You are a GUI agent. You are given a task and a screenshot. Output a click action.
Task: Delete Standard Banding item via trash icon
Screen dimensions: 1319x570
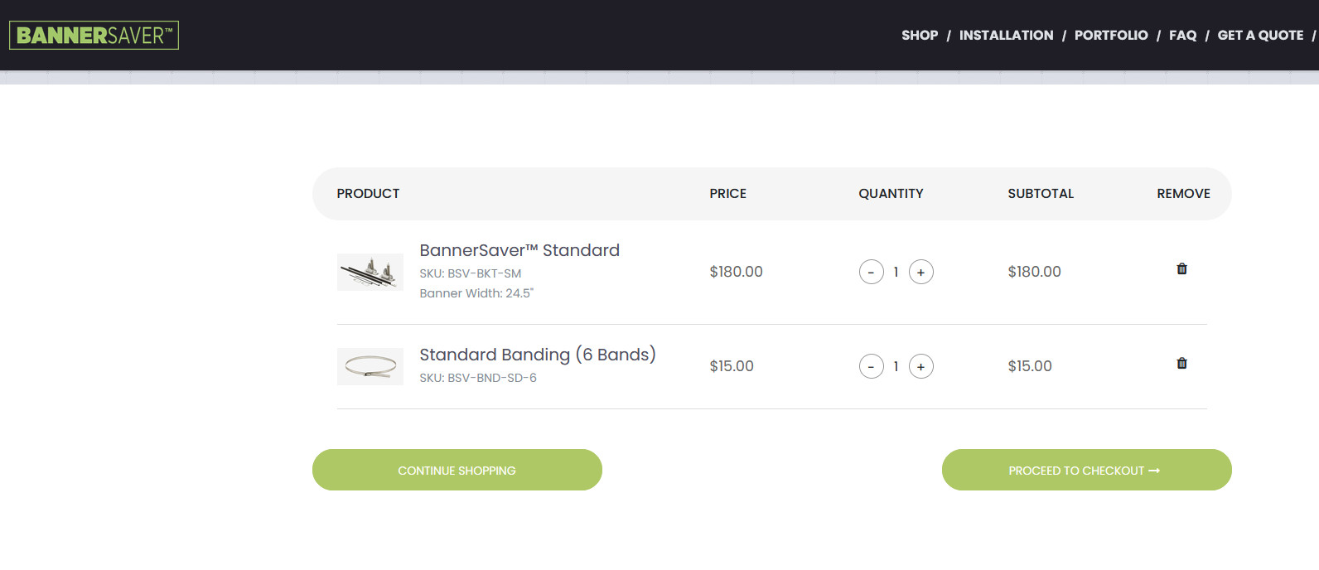(1181, 364)
